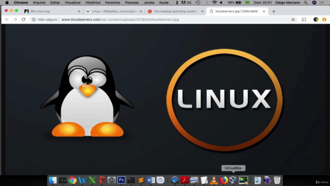The width and height of the screenshot is (330, 186).
Task: Open the Wi-Fi status menu
Action: point(214,3)
